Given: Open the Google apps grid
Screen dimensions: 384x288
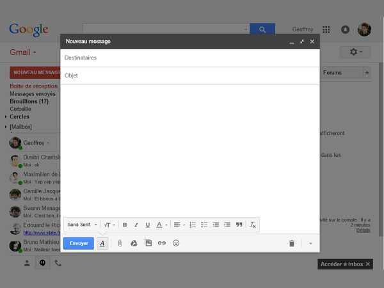Looking at the screenshot, I should point(326,29).
